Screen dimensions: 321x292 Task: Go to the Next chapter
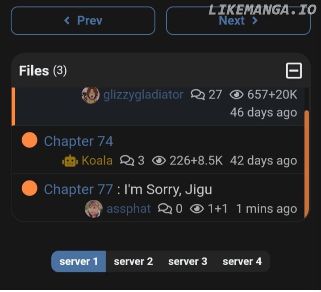pos(238,21)
